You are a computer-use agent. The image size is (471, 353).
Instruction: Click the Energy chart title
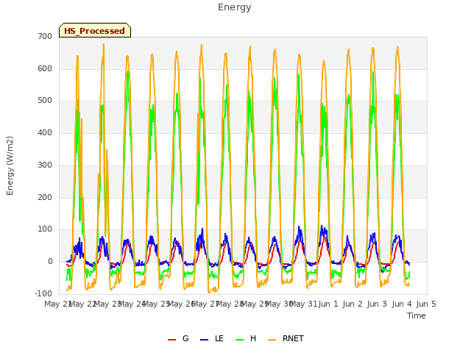click(235, 7)
